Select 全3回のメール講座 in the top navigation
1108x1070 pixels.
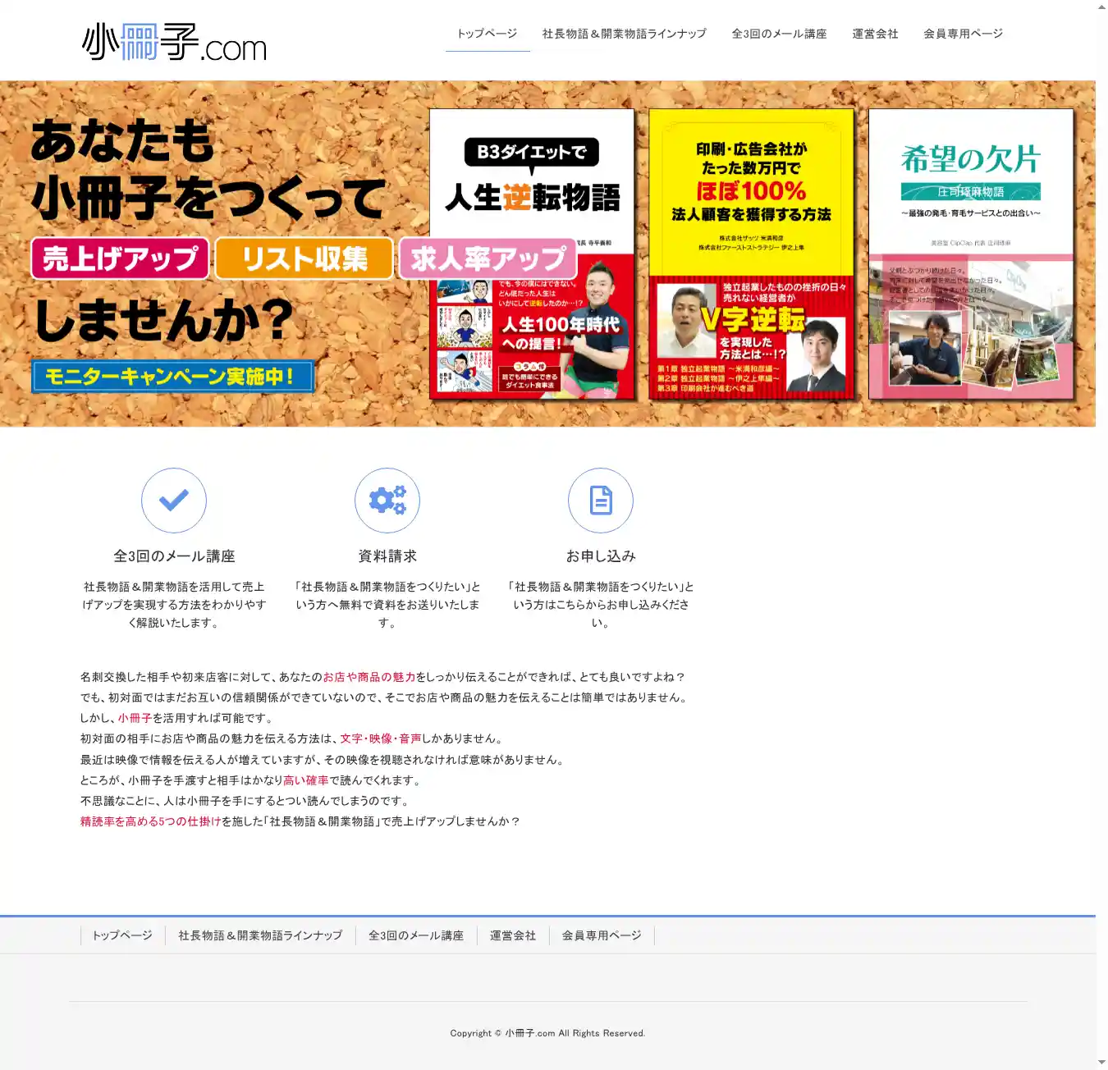779,34
